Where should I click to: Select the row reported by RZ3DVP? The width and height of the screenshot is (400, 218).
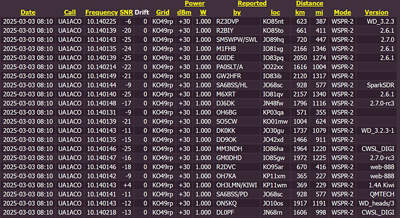(200, 21)
